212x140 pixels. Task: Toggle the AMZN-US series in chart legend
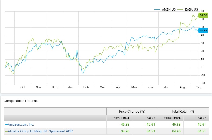tap(169, 9)
